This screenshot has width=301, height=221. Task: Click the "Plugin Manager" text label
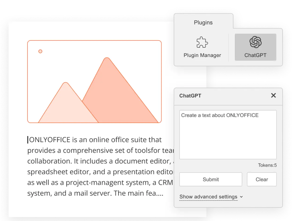(x=202, y=55)
